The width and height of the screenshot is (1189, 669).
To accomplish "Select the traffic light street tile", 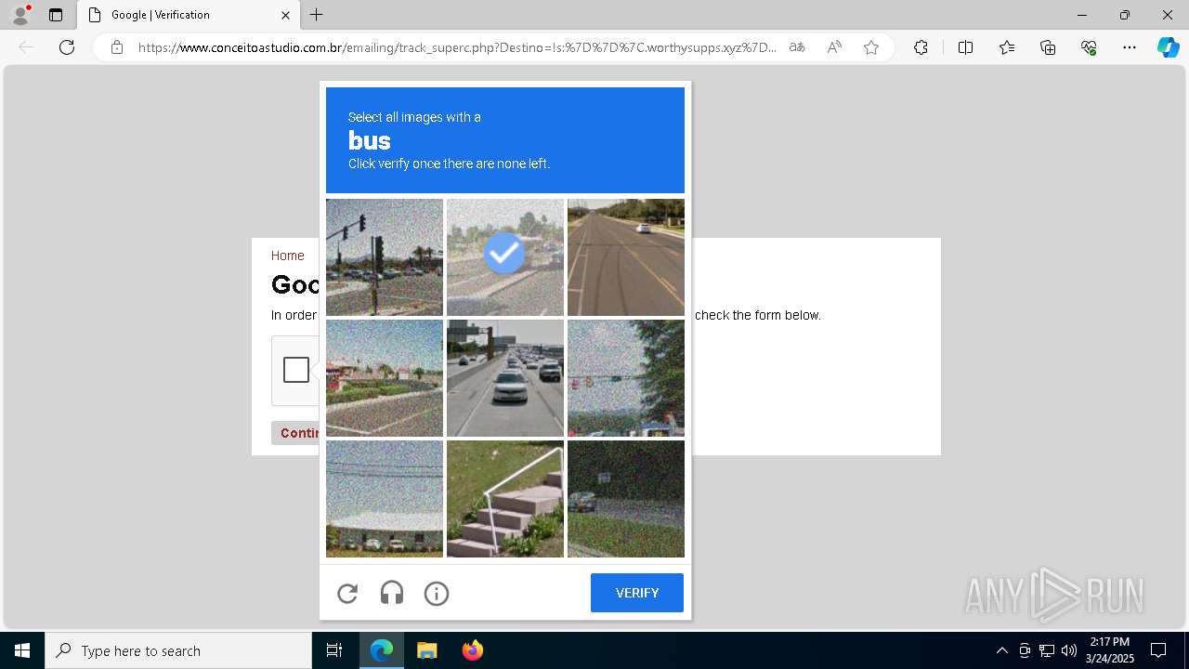I will pyautogui.click(x=385, y=257).
